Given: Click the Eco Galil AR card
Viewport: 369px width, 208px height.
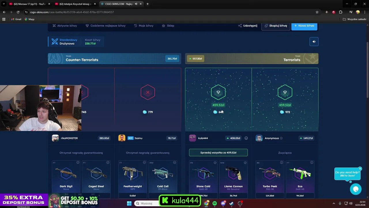Looking at the screenshot, I should (x=300, y=179).
